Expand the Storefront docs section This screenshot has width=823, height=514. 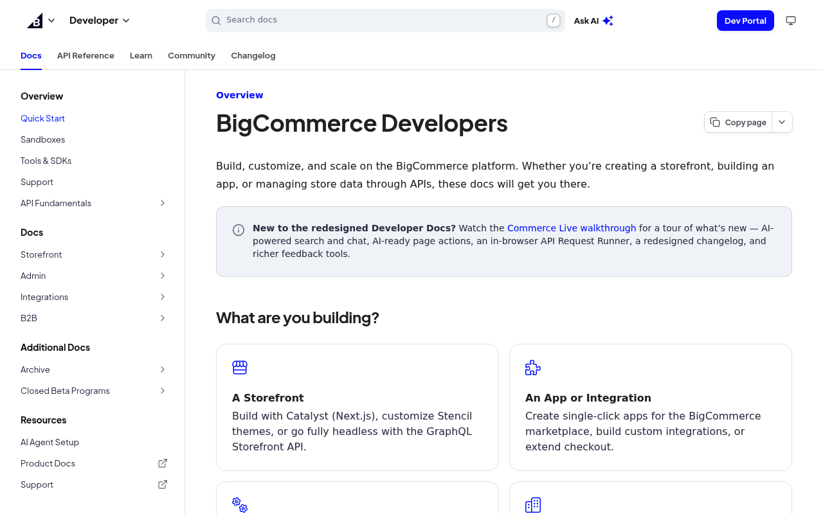163,254
